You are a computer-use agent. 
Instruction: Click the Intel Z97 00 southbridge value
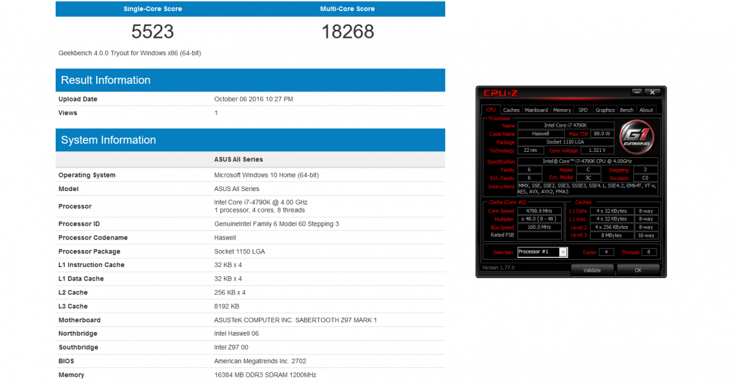pyautogui.click(x=232, y=347)
